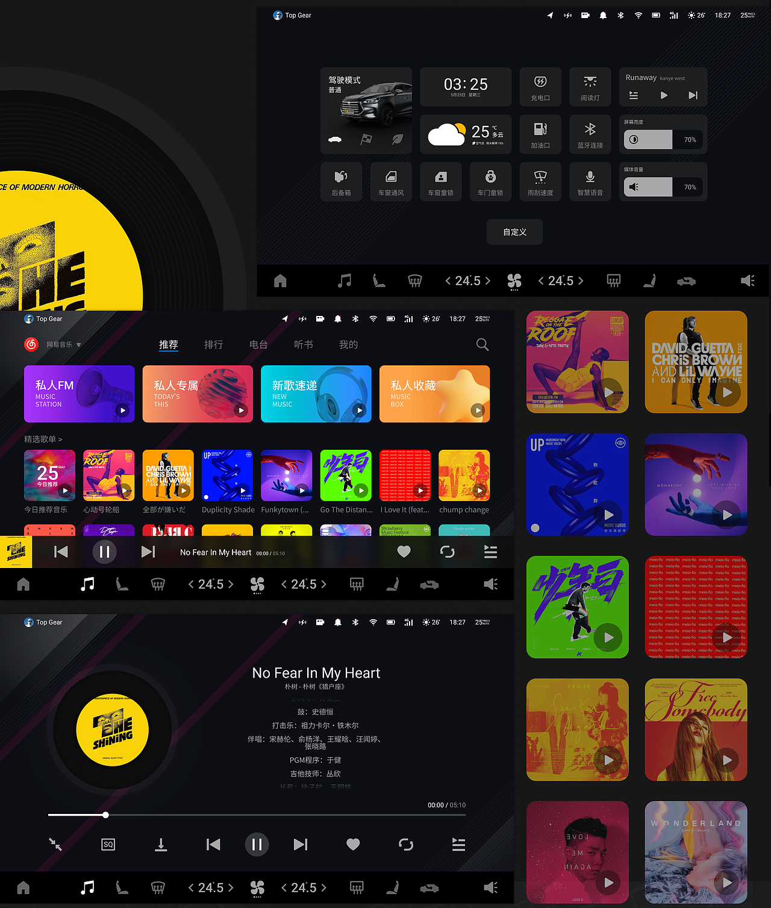
Task: Raise right temperature in control panel bar
Action: coord(581,281)
